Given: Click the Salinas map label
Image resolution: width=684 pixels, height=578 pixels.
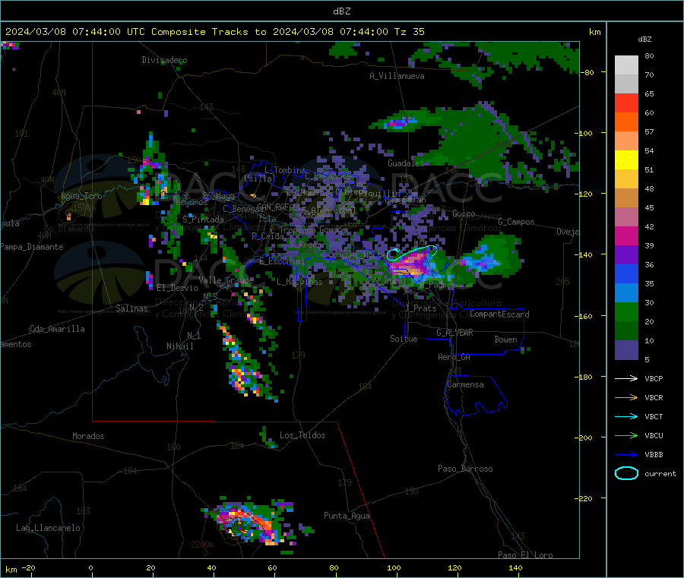Looking at the screenshot, I should [131, 308].
